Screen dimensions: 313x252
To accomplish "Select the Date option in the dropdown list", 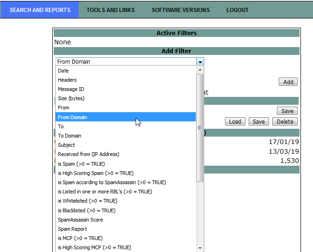I will (x=126, y=71).
